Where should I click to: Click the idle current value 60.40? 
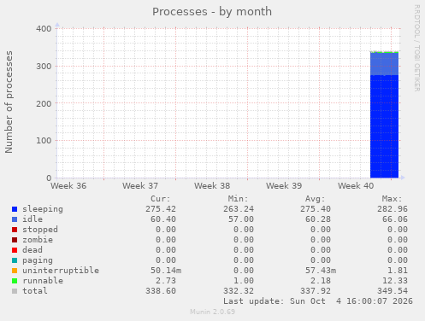click(163, 219)
